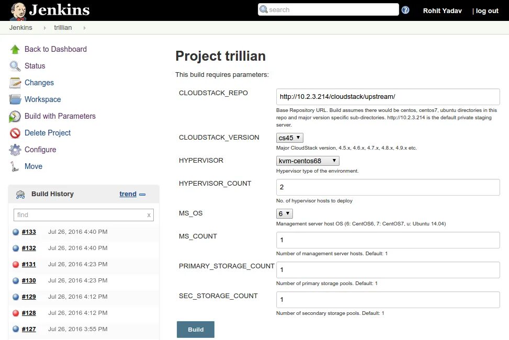Screen dimensions: 509x340
Task: Open build #132 link
Action: click(29, 248)
